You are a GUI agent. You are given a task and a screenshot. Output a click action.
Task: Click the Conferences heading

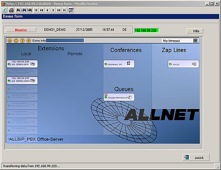click(x=126, y=50)
